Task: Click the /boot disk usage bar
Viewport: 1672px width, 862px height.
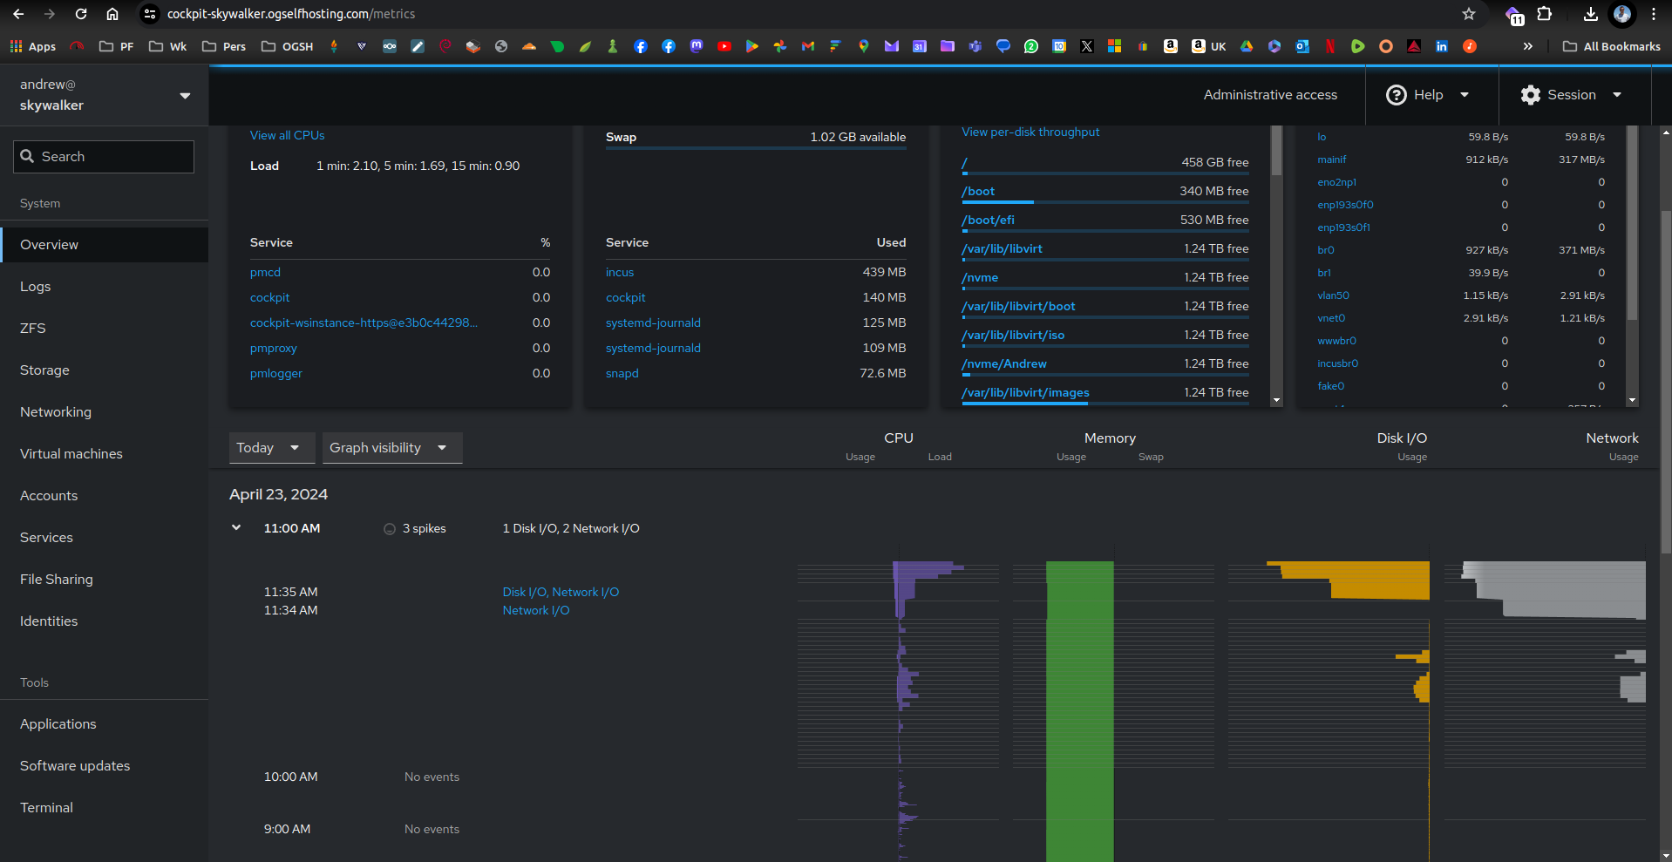Action: [x=1104, y=202]
